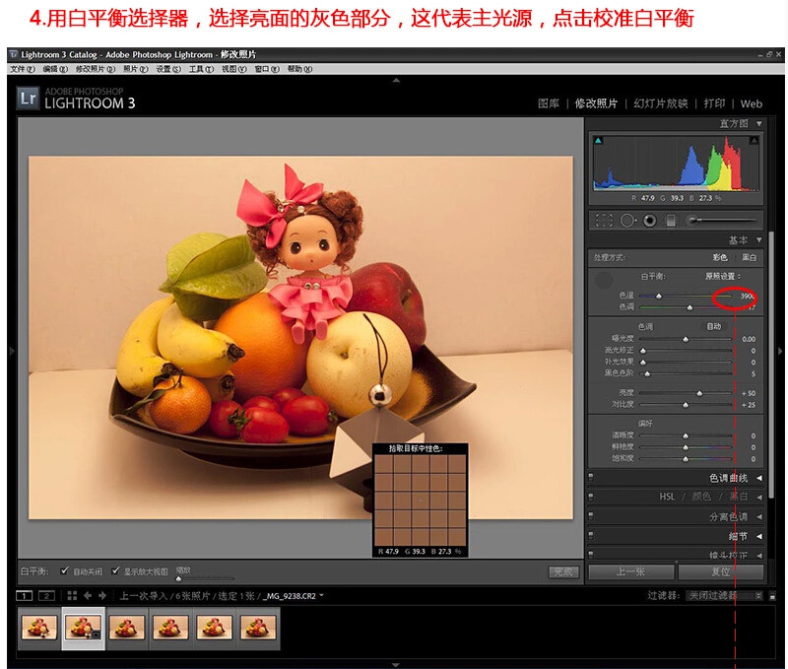Expand the 细节 panel
The width and height of the screenshot is (788, 669).
click(759, 536)
